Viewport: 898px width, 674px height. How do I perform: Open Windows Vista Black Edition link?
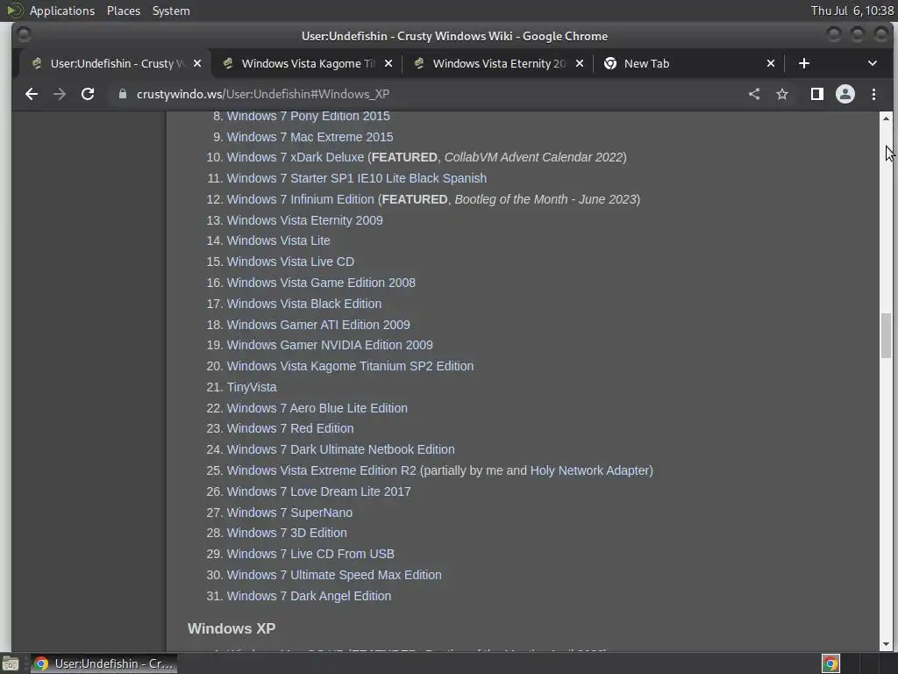click(x=304, y=304)
